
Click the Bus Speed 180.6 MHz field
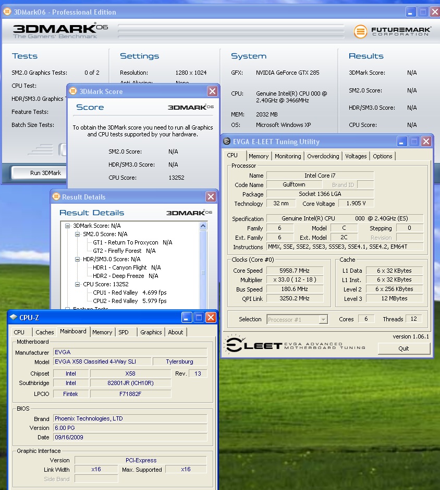coord(295,289)
